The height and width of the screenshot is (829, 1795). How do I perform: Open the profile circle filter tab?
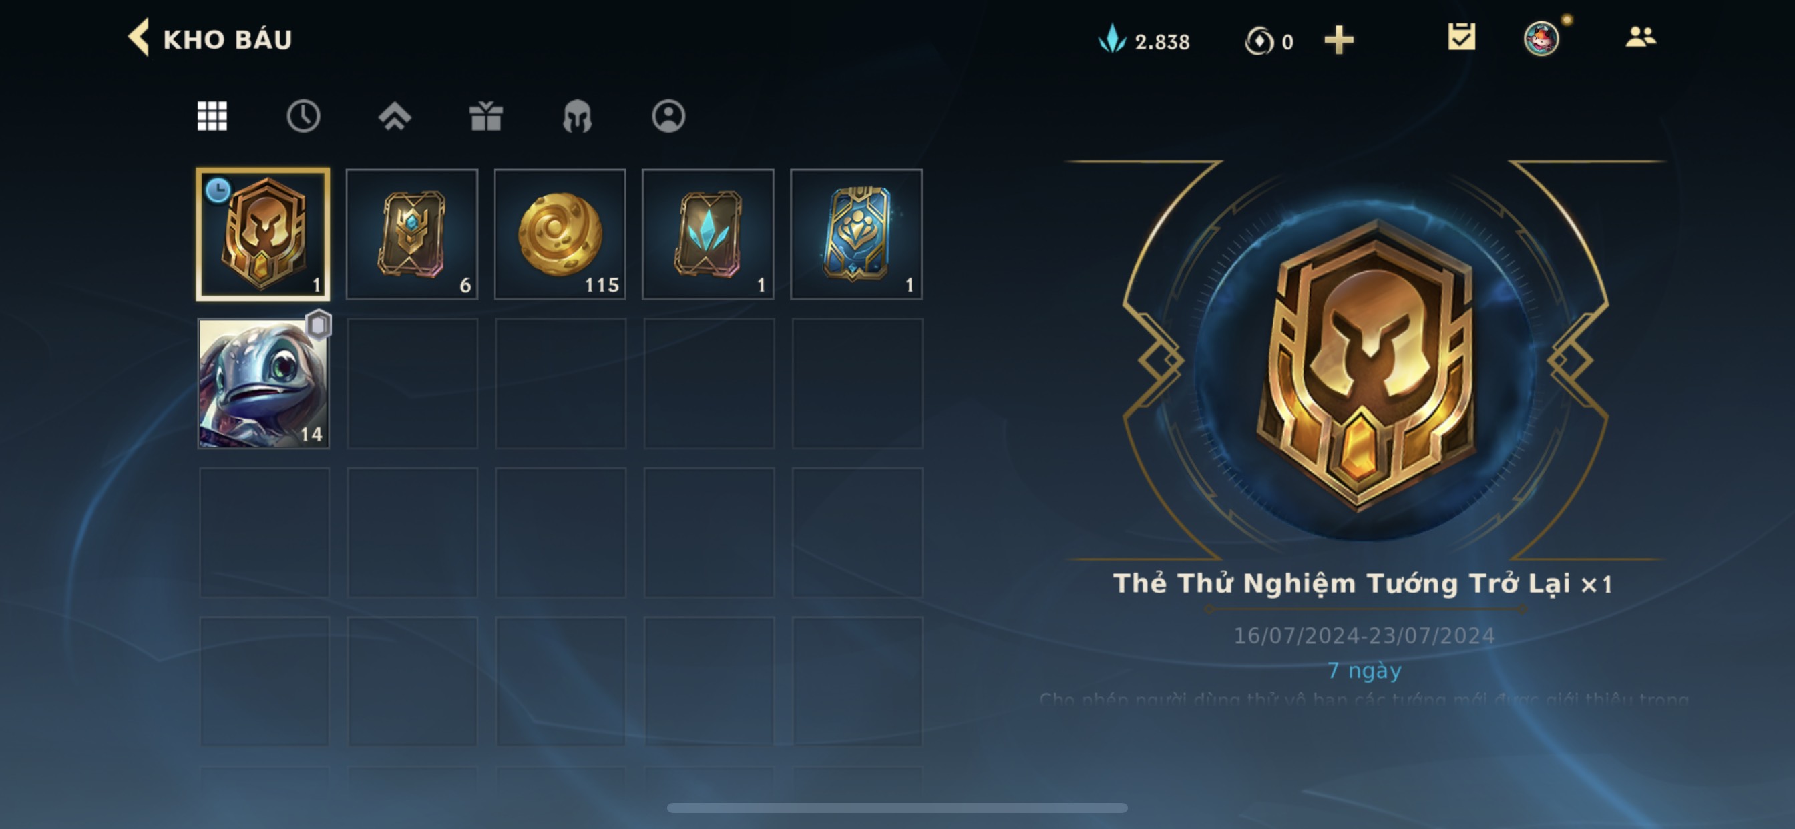click(x=668, y=115)
